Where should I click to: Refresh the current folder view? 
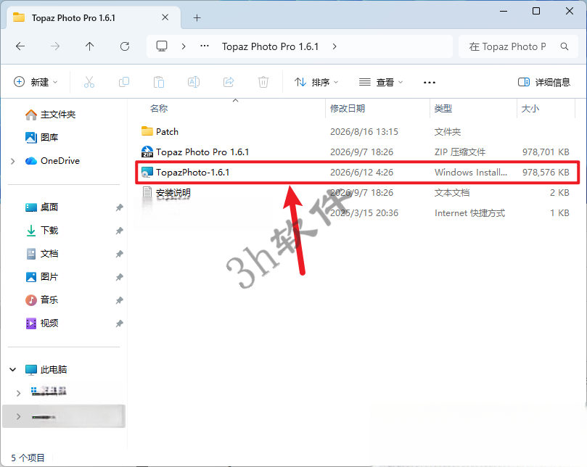125,46
